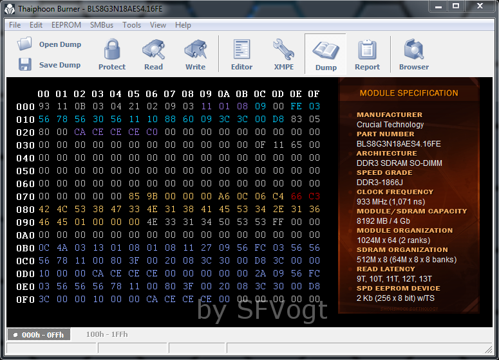Click column header 0F in hex dump
This screenshot has width=499, height=360.
(x=314, y=94)
